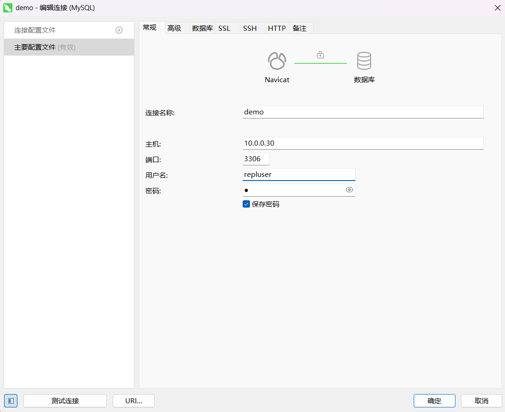The width and height of the screenshot is (505, 412).
Task: Click the lock icon above the connection line
Action: tap(320, 54)
